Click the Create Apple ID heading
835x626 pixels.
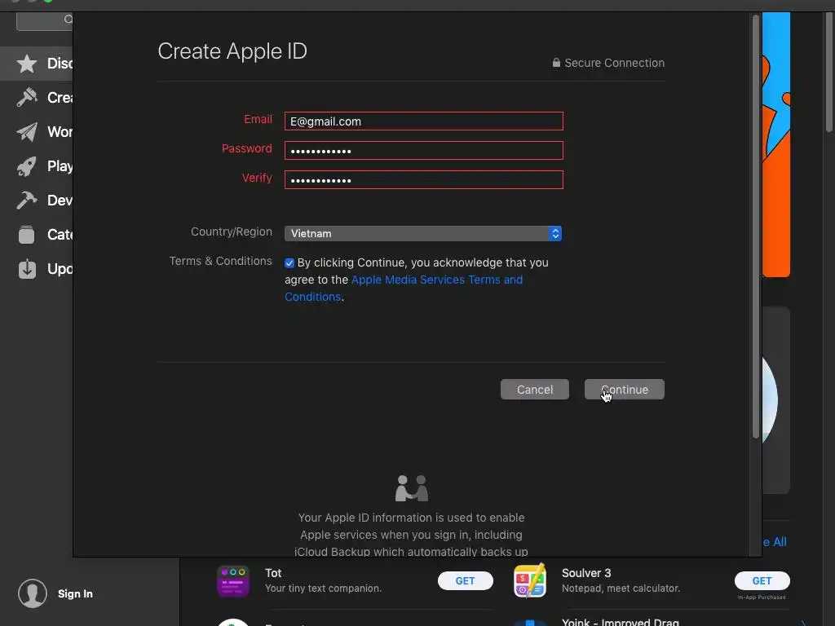click(x=232, y=51)
